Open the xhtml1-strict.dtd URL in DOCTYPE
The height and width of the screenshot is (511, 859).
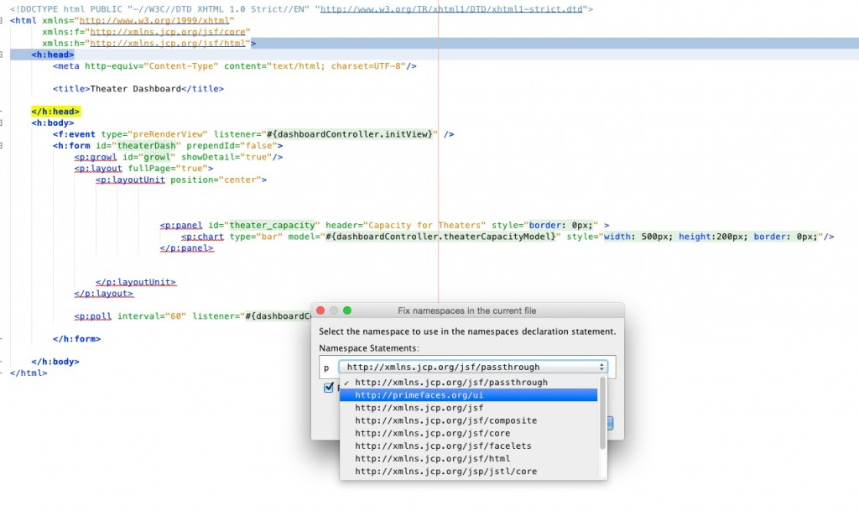tap(451, 9)
